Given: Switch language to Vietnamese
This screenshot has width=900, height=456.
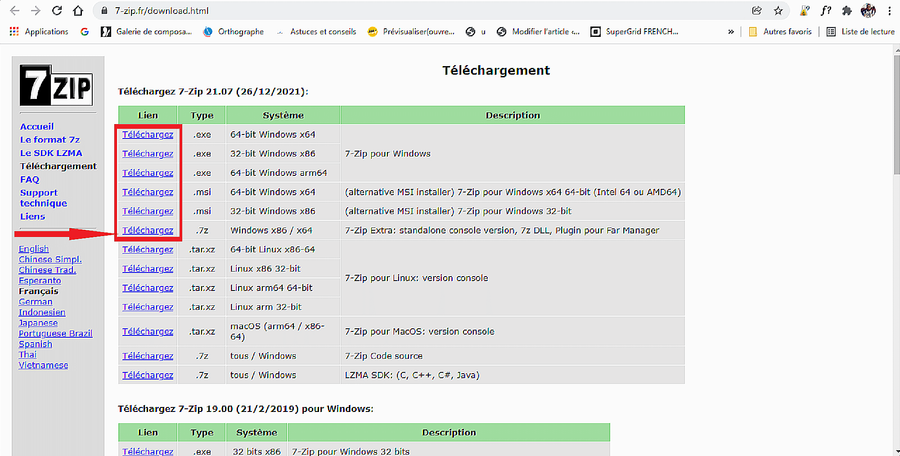Looking at the screenshot, I should pos(43,365).
